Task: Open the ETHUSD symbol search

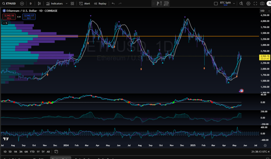Action: (9, 3)
